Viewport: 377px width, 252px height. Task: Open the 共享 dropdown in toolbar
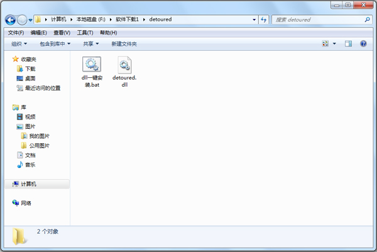click(x=90, y=44)
